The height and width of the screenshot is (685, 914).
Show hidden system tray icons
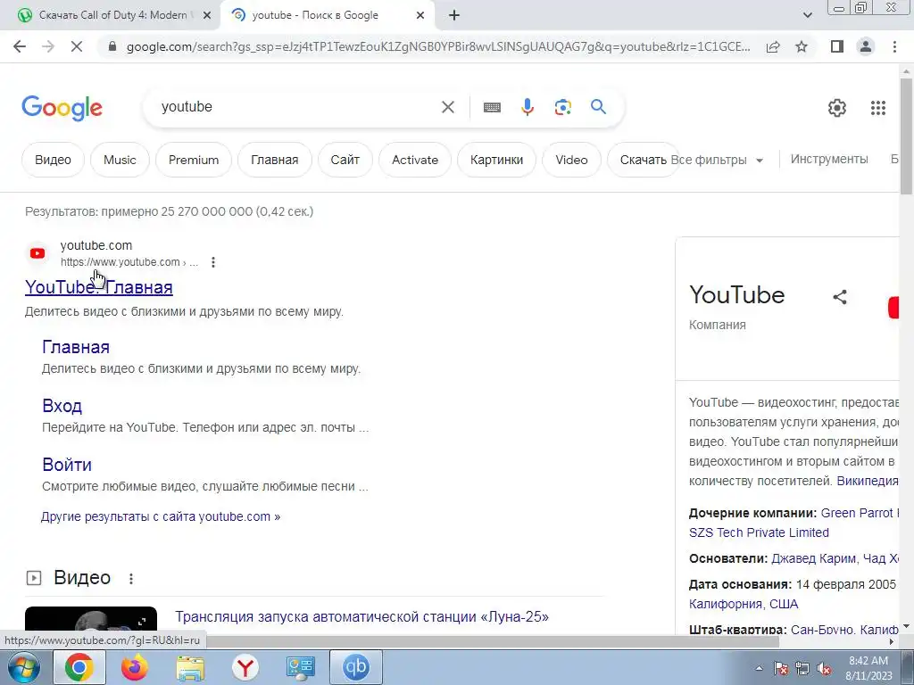point(759,669)
